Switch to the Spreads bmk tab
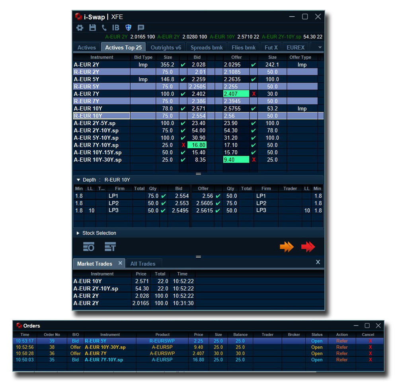Image resolution: width=398 pixels, height=392 pixels. pos(206,47)
